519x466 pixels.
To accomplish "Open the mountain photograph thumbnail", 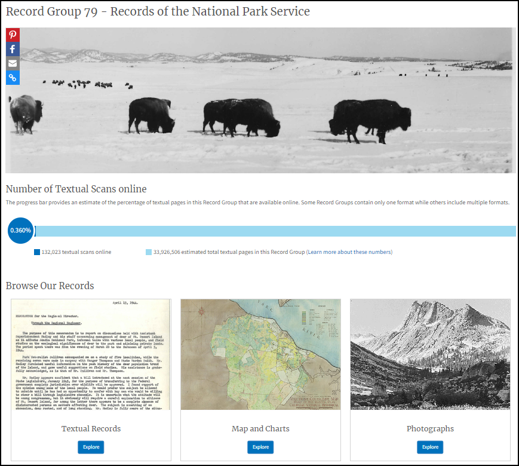I will pos(429,354).
